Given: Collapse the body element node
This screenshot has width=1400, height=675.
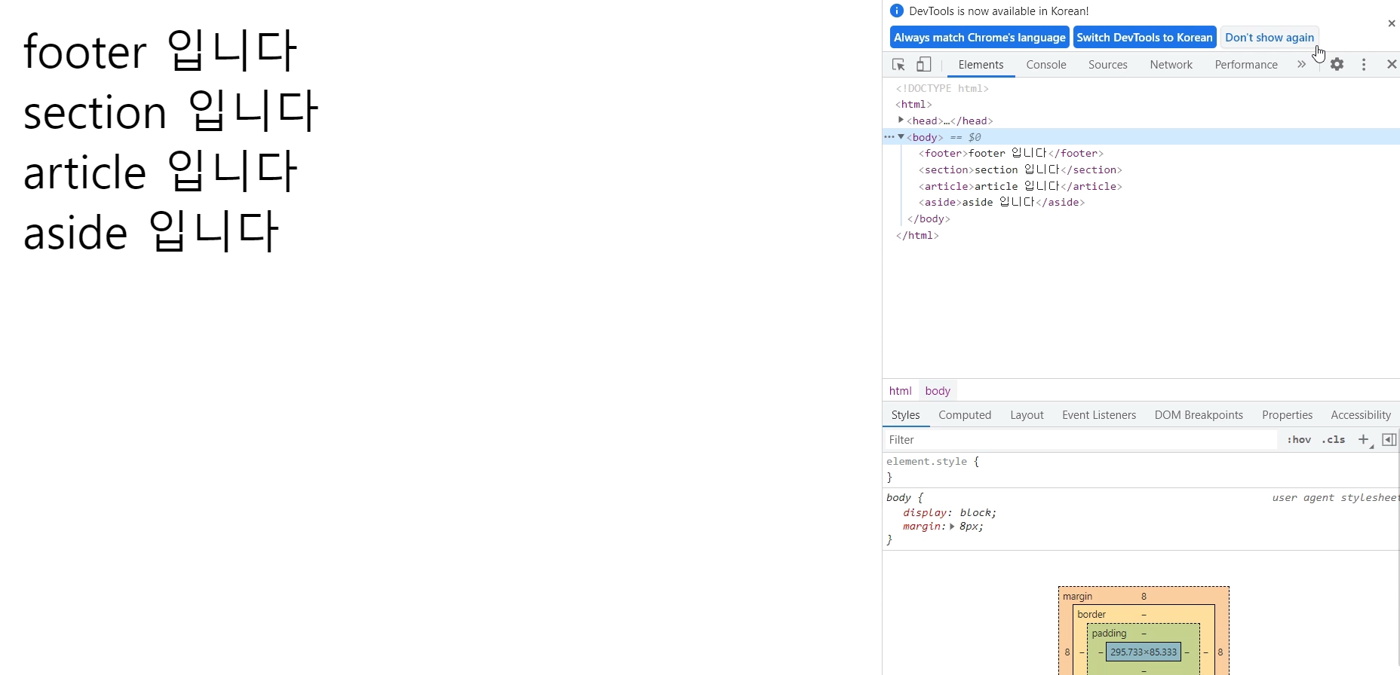Looking at the screenshot, I should click(x=901, y=137).
